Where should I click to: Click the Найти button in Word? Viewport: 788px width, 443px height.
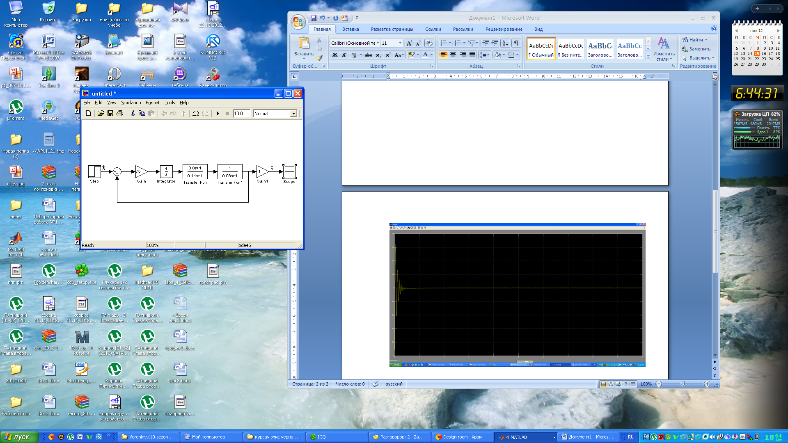(x=694, y=40)
